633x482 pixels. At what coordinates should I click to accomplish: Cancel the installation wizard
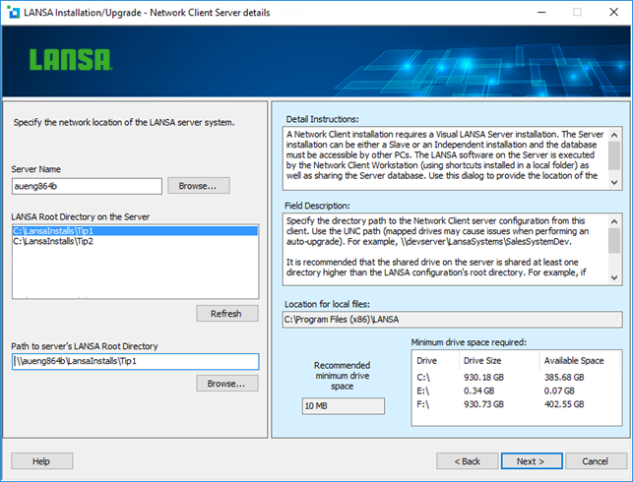(x=595, y=460)
